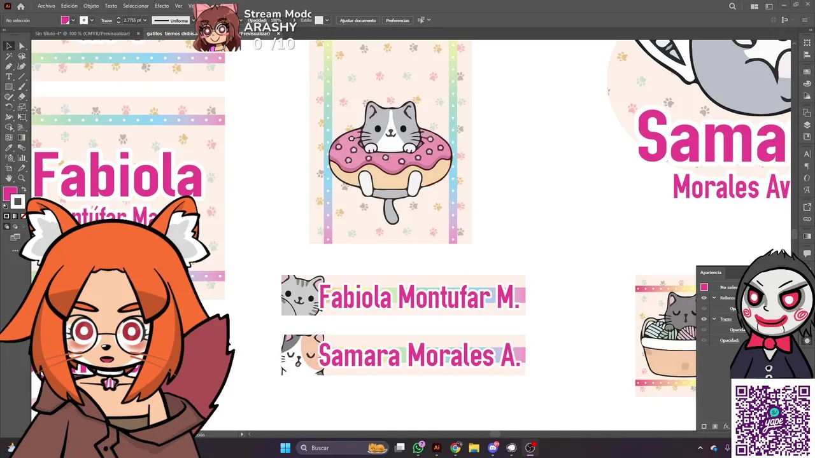Image resolution: width=815 pixels, height=458 pixels.
Task: Select the Type tool
Action: [9, 76]
